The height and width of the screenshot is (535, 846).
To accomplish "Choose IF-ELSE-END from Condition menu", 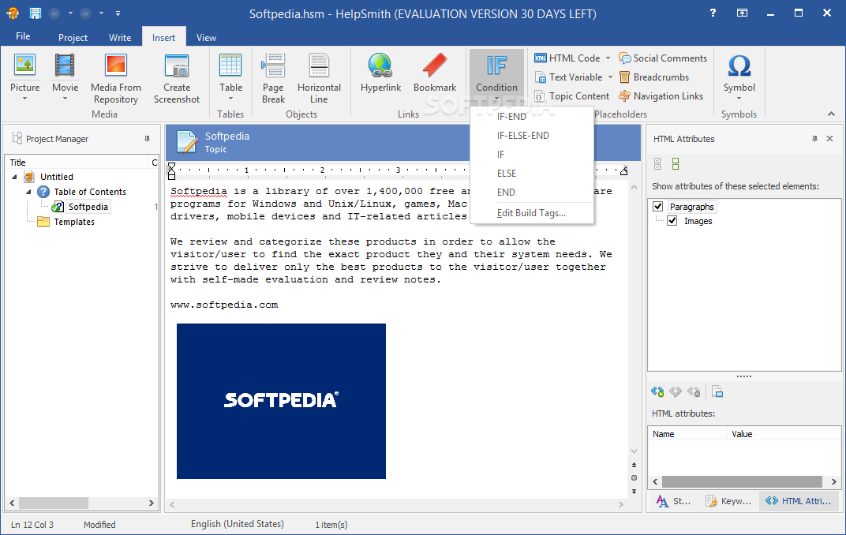I will point(531,136).
